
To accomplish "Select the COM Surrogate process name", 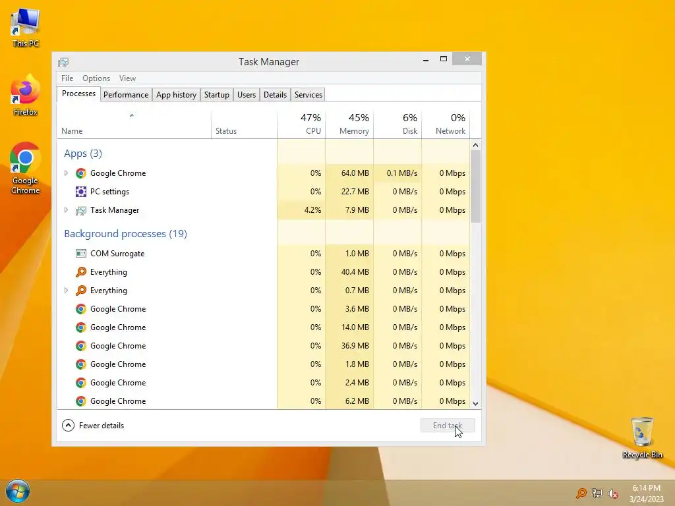I will coord(117,254).
